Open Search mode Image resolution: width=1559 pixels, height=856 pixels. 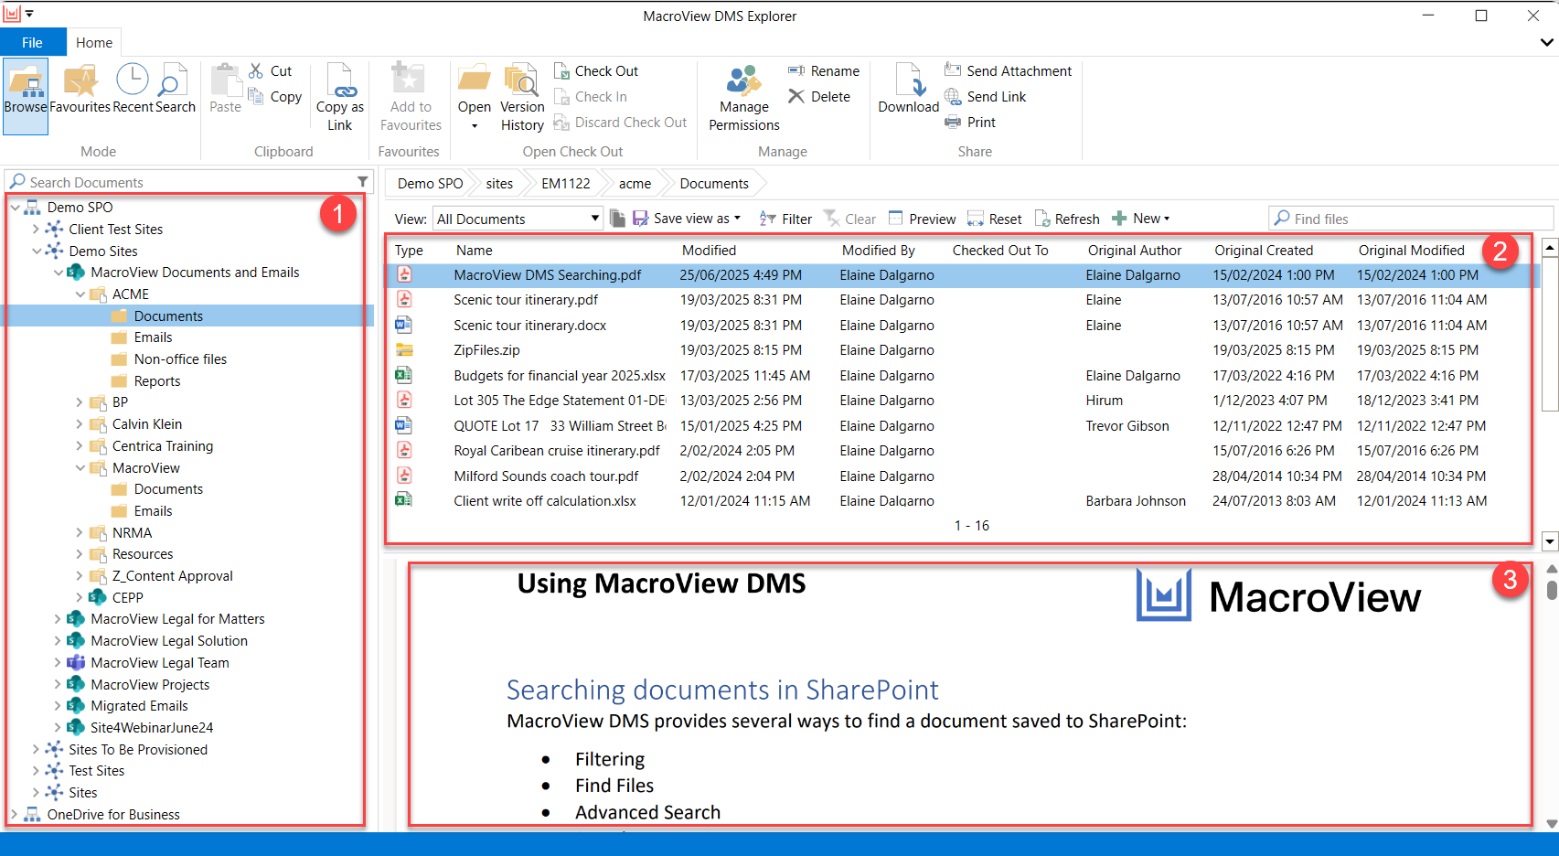(175, 90)
